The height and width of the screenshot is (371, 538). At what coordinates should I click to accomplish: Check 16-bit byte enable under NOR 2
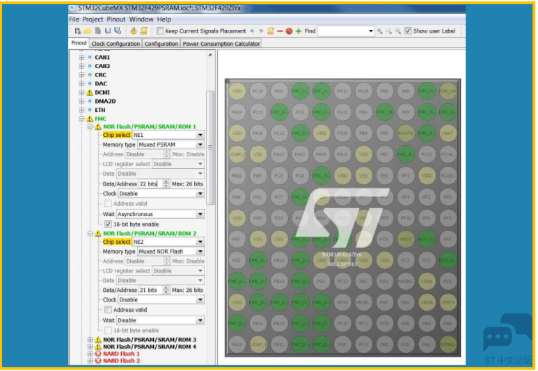click(108, 330)
